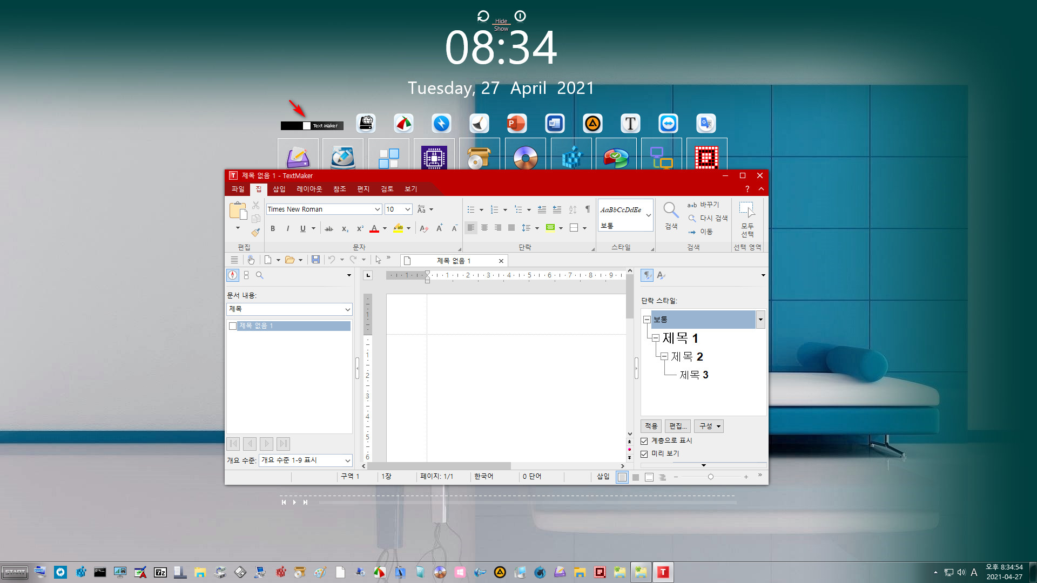Switch to standard view in status bar

tap(622, 477)
